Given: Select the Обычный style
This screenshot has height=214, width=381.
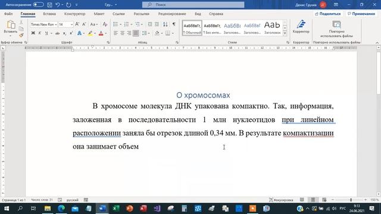Looking at the screenshot, I should pyautogui.click(x=192, y=28).
